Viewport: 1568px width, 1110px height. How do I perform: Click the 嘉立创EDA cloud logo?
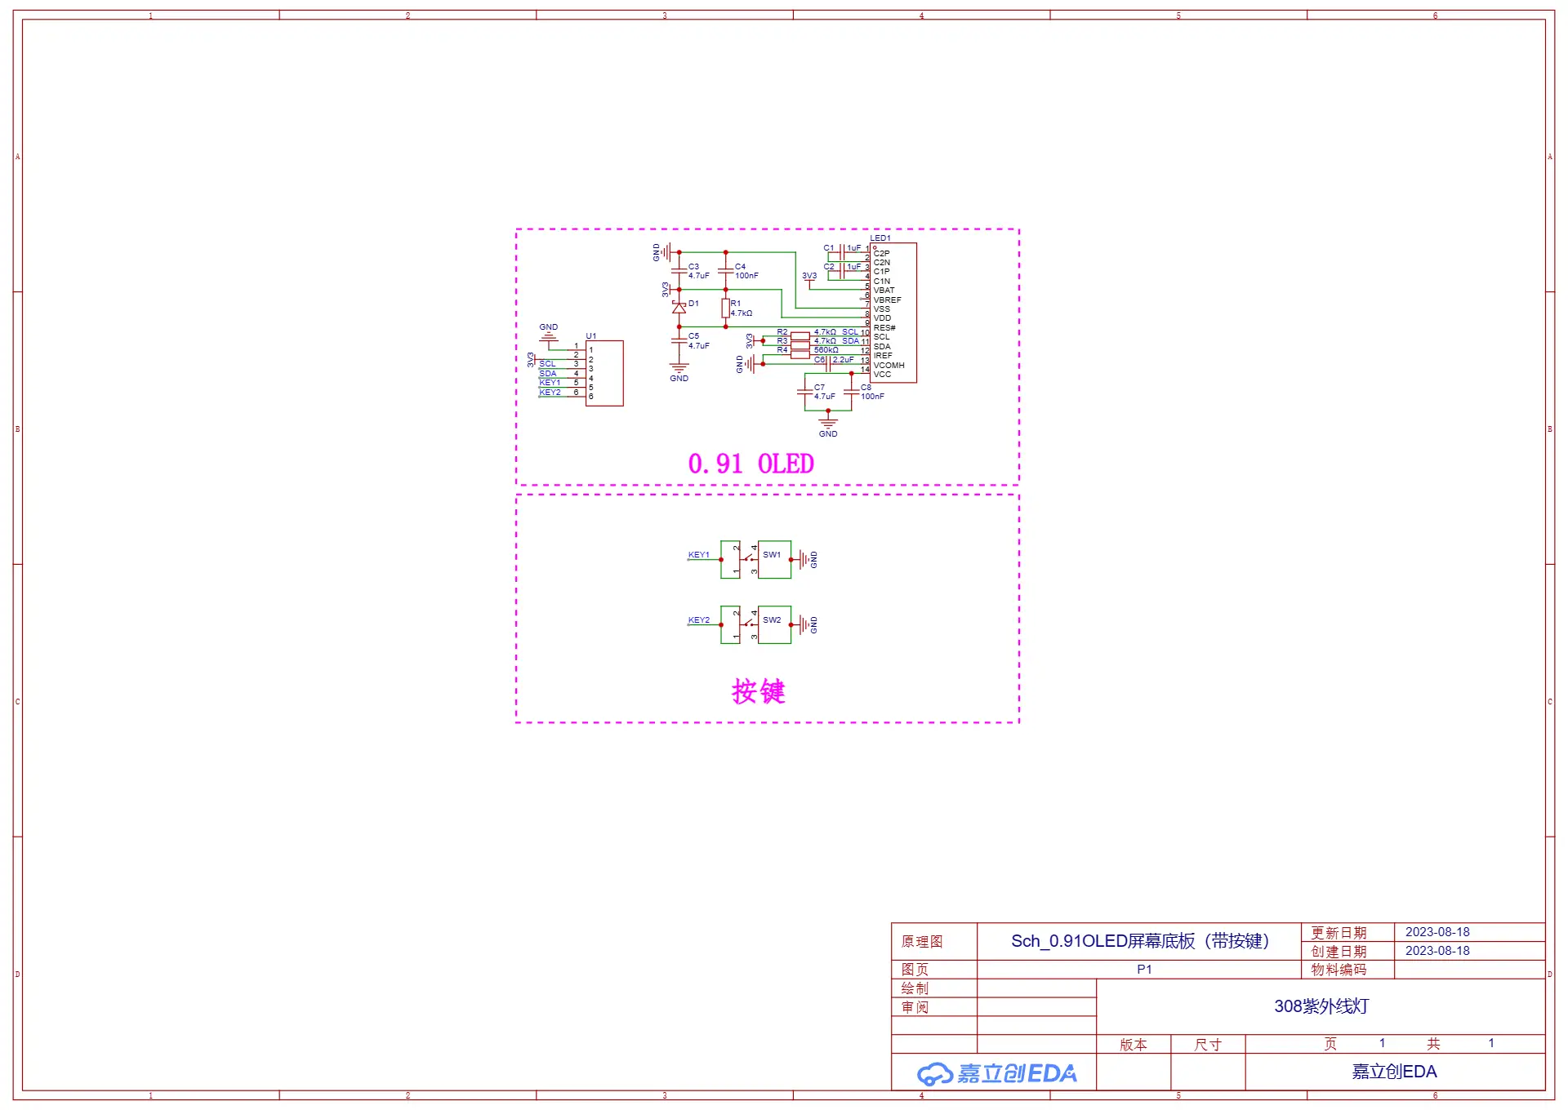click(x=996, y=1073)
